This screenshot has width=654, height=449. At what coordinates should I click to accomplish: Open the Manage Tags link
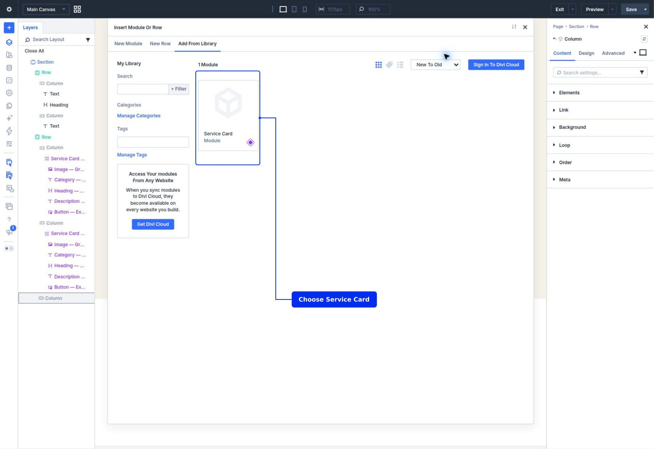click(132, 155)
